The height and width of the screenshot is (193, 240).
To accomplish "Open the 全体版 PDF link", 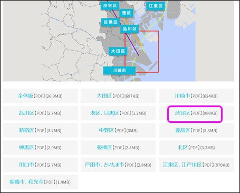I will point(40,96).
